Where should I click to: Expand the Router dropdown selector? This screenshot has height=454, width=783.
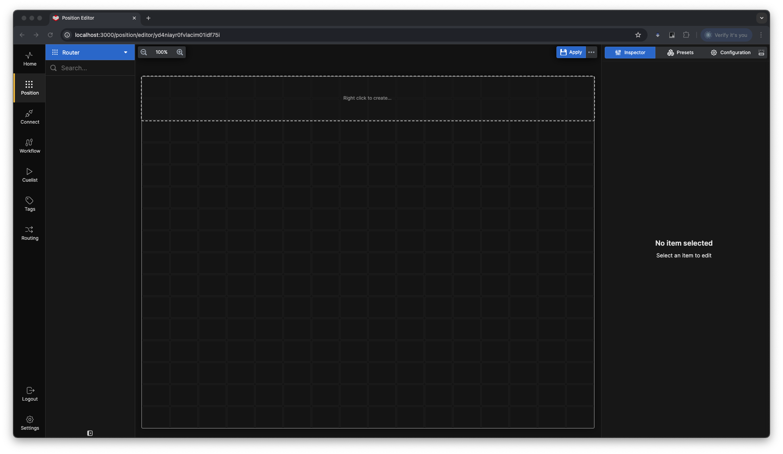[90, 52]
